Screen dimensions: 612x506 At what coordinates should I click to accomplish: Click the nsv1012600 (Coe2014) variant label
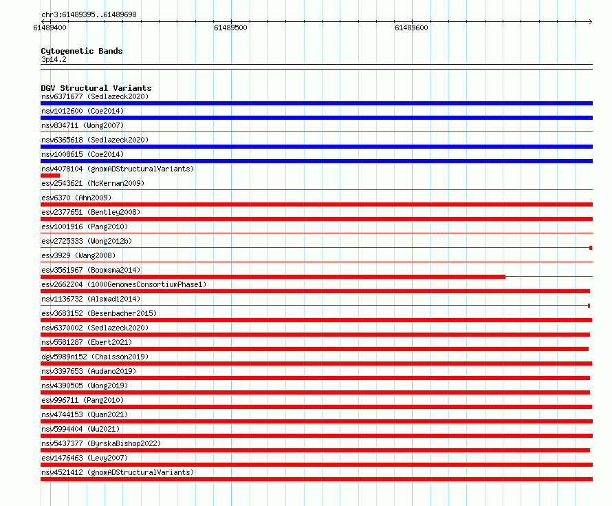pos(83,111)
